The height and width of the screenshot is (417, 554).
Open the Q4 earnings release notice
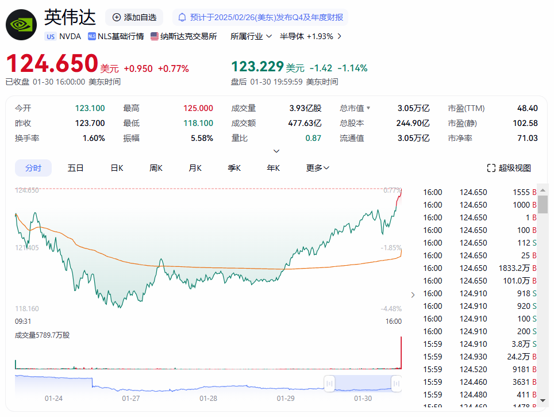point(260,17)
